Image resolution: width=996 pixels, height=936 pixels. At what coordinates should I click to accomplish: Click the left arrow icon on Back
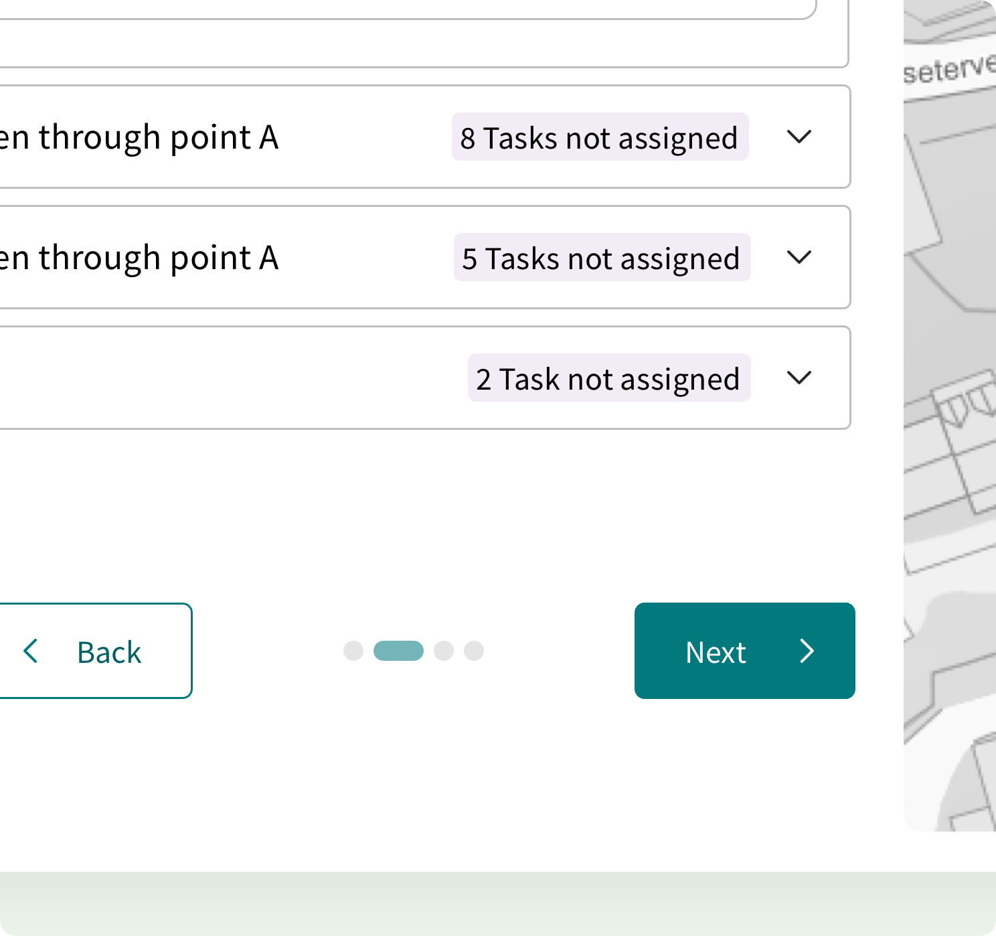point(31,651)
